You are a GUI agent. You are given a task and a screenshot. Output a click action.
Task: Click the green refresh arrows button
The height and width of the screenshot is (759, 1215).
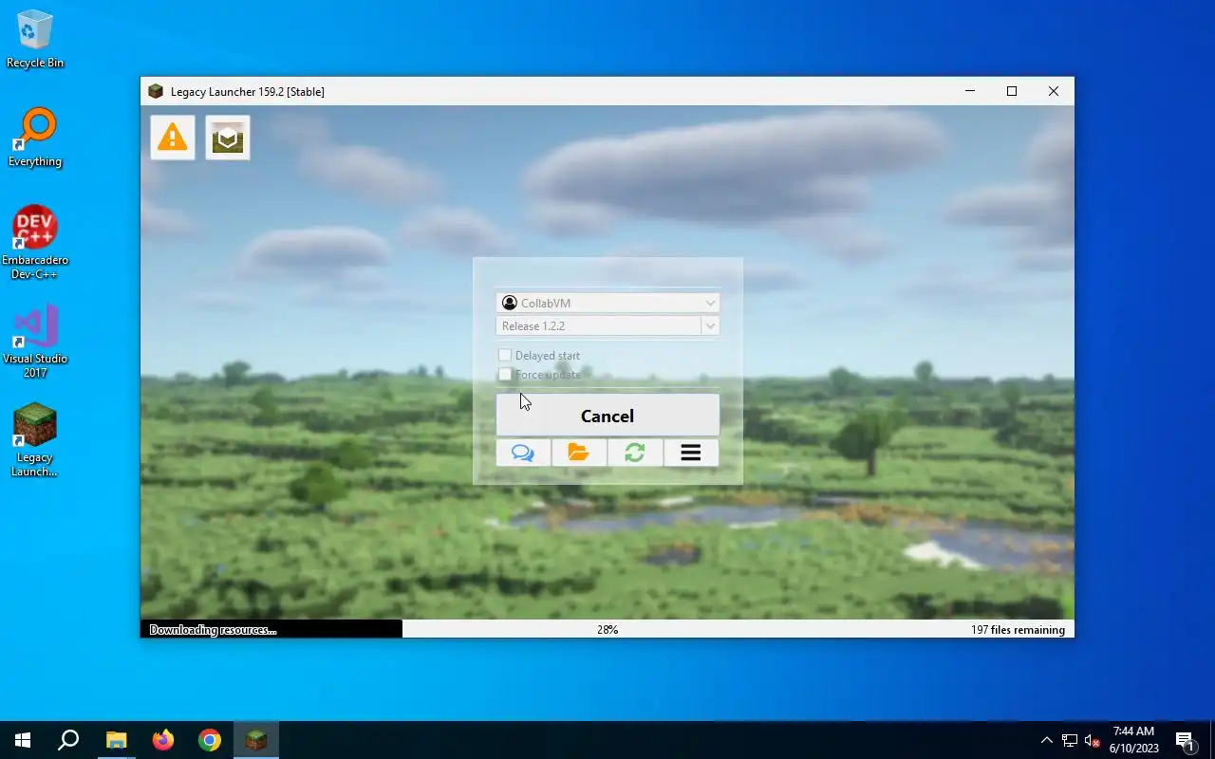click(x=635, y=453)
